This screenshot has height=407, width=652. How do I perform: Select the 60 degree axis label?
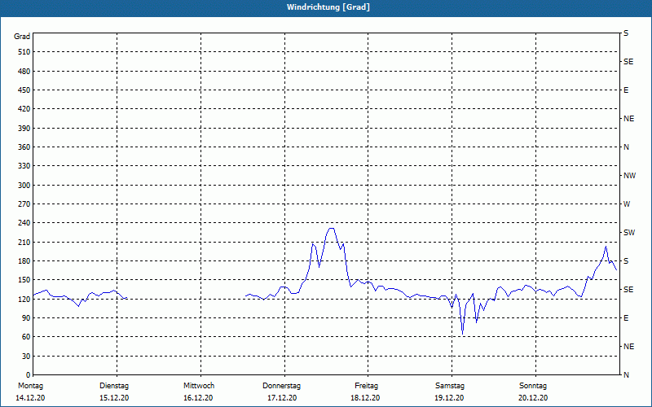[26, 337]
